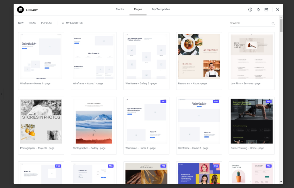This screenshot has width=294, height=188.
Task: Open the Photographer – Projects template
Action: [41, 121]
